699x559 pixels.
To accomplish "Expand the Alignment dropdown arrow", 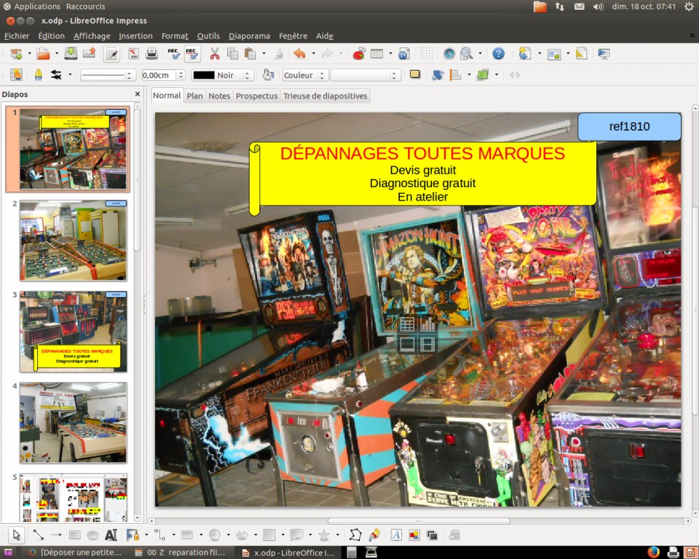I will click(469, 75).
